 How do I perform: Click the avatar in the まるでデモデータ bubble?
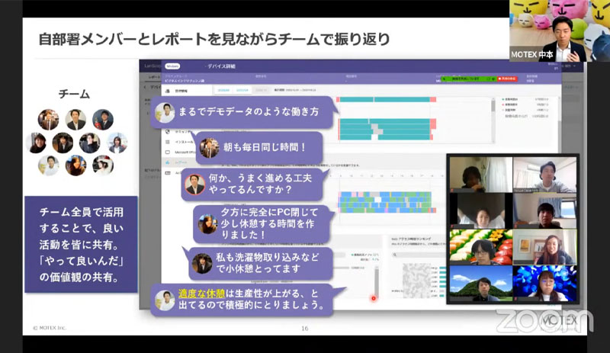[x=164, y=113]
